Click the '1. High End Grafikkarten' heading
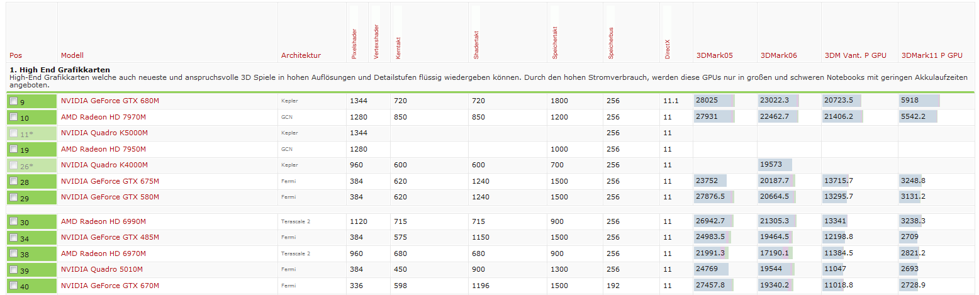Screen dimensions: 979x295 pyautogui.click(x=60, y=69)
